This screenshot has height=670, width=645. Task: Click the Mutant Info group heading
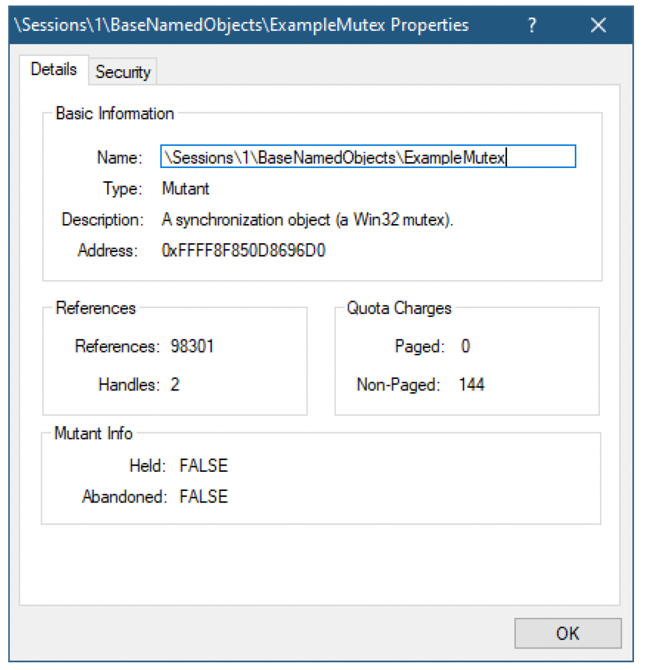93,433
